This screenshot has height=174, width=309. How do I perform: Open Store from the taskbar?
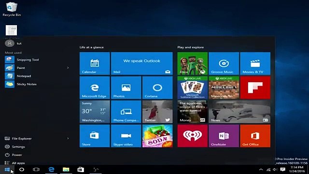81,170
